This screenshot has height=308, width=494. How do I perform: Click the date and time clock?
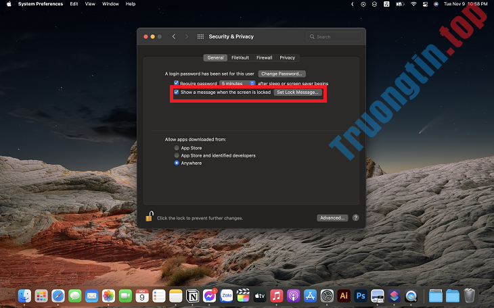[466, 4]
